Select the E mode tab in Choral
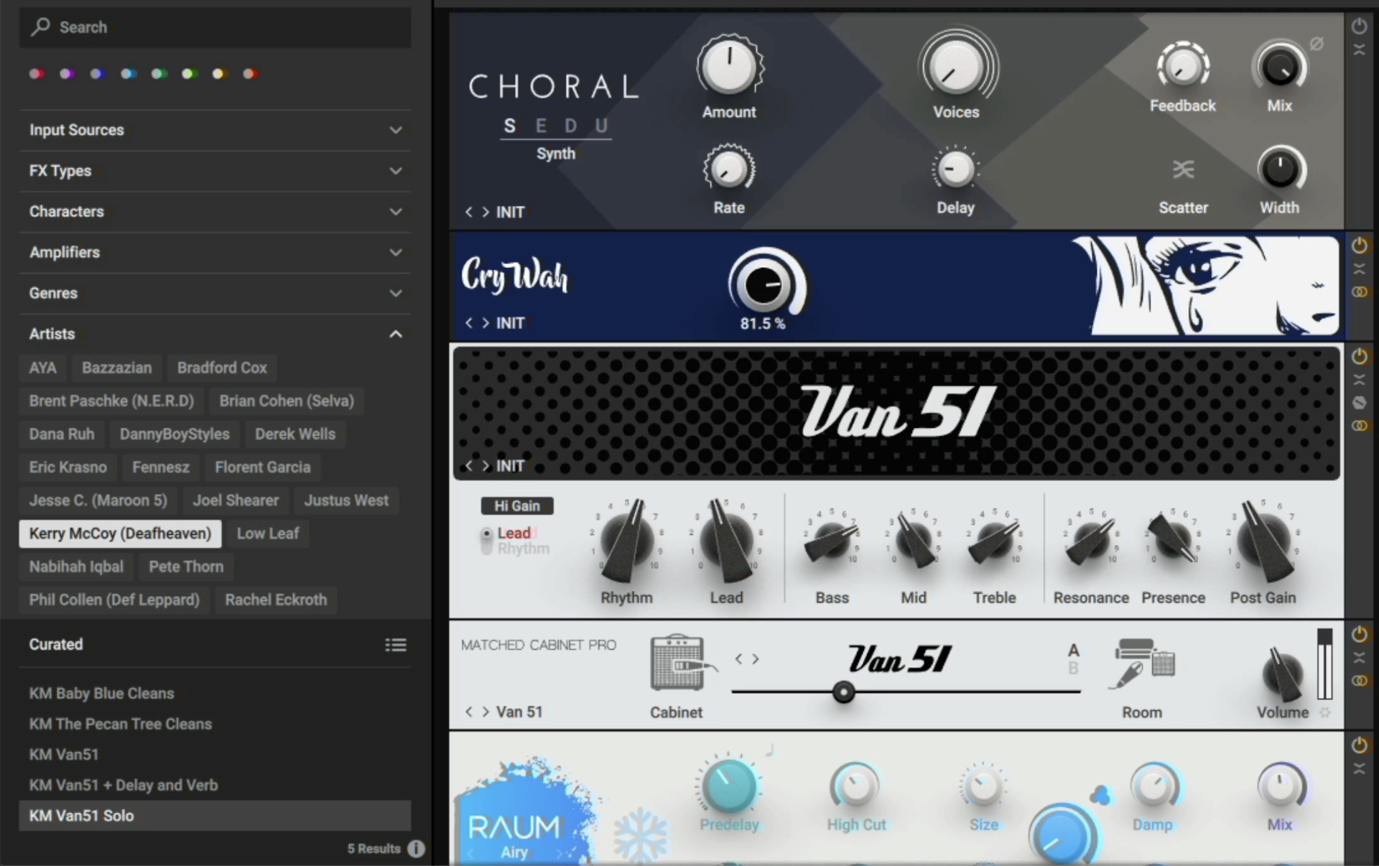 [542, 126]
